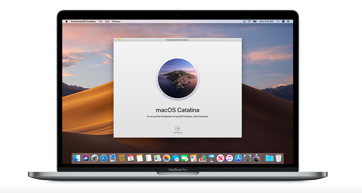Open FaceTime green icon
The width and height of the screenshot is (362, 193).
coord(184,158)
